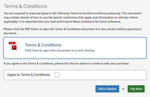The image size is (150, 97).
Task: Click blank area right of the agreement checkbox
Action: (102, 75)
